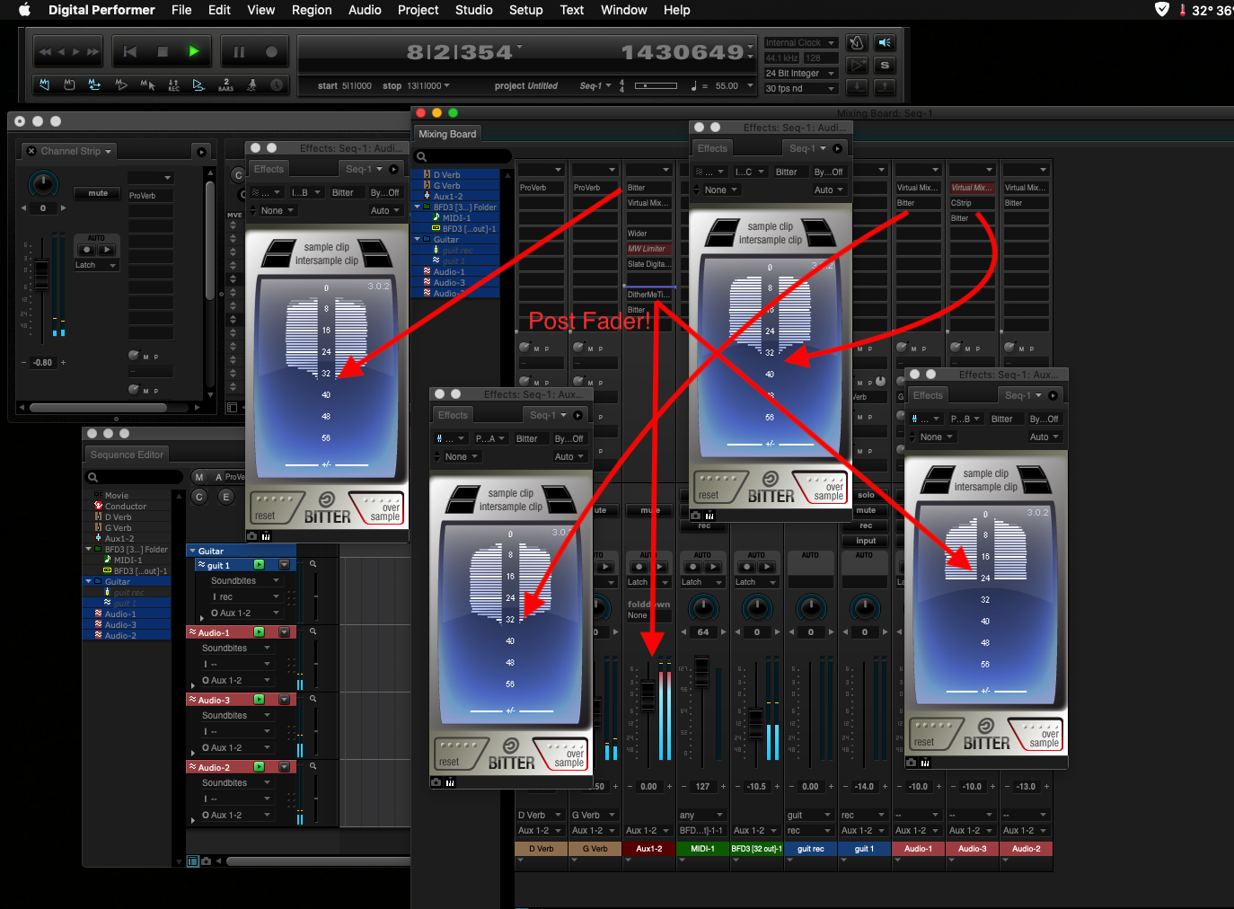This screenshot has width=1234, height=909.
Task: Arm the round record button in transport
Action: pyautogui.click(x=271, y=52)
